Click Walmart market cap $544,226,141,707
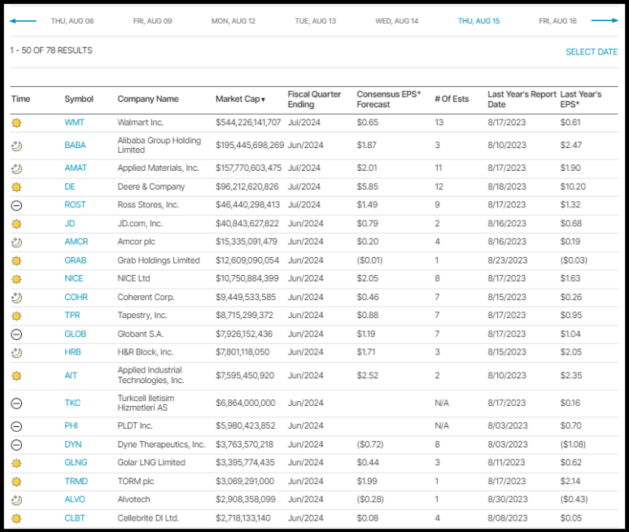629x532 pixels. click(248, 122)
